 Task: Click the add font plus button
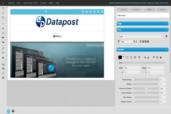click(x=166, y=36)
